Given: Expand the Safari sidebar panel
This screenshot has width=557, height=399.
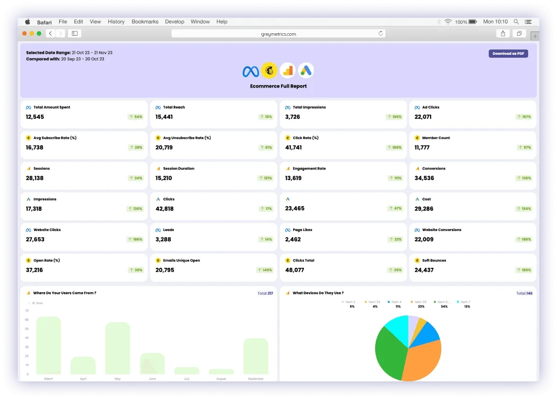Looking at the screenshot, I should pyautogui.click(x=74, y=33).
